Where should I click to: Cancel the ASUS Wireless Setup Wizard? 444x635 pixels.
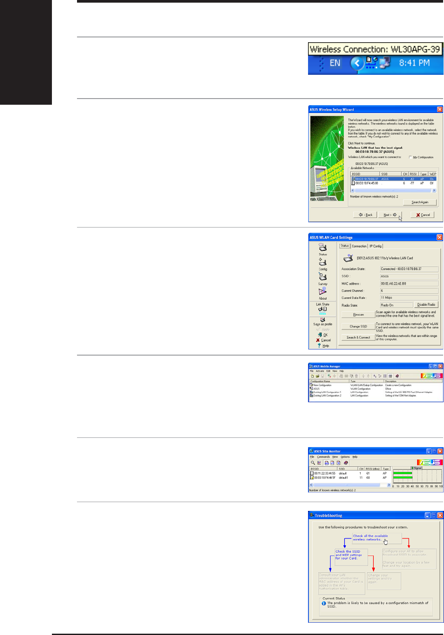pyautogui.click(x=422, y=215)
